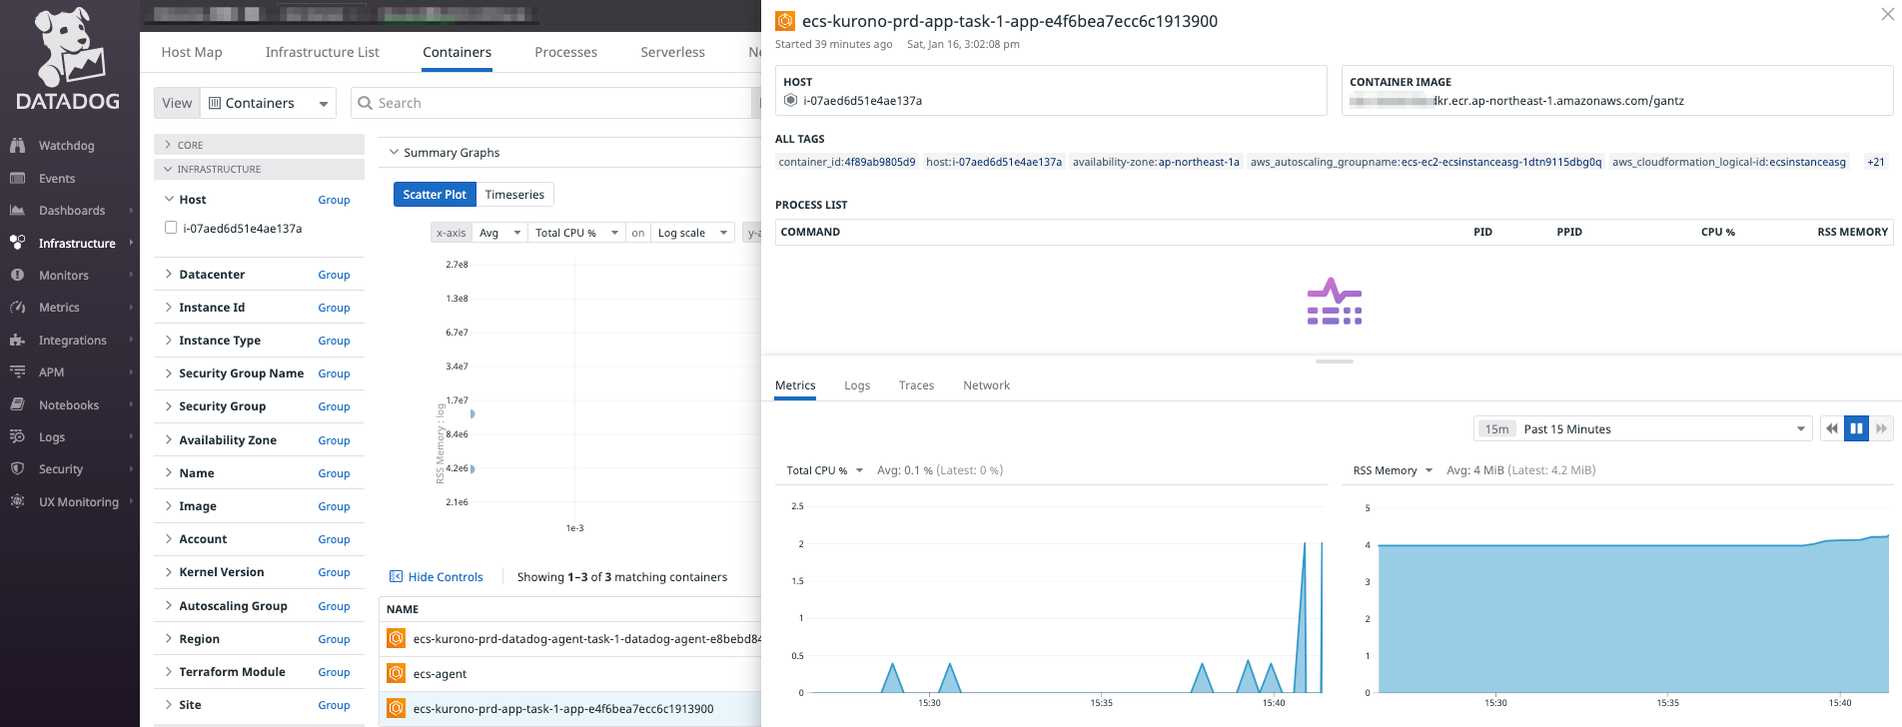Open x-axis Total CPU % metric dropdown
This screenshot has width=1902, height=727.
pyautogui.click(x=576, y=233)
